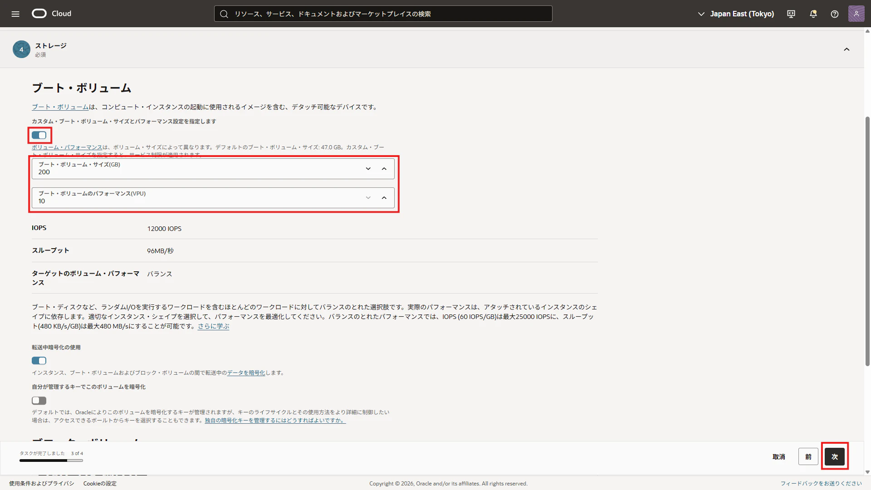This screenshot has height=490, width=871.
Task: Click the 取消 cancel button
Action: click(779, 457)
